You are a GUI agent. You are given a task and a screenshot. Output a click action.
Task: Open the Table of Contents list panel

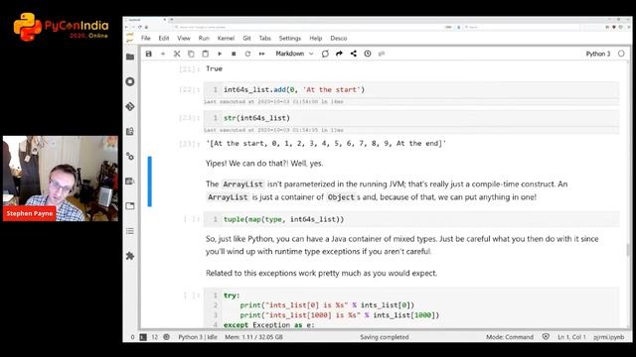130,231
